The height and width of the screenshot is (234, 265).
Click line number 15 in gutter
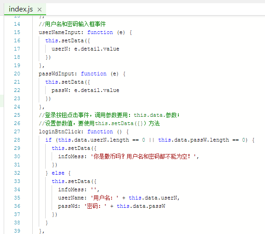pos(17,32)
